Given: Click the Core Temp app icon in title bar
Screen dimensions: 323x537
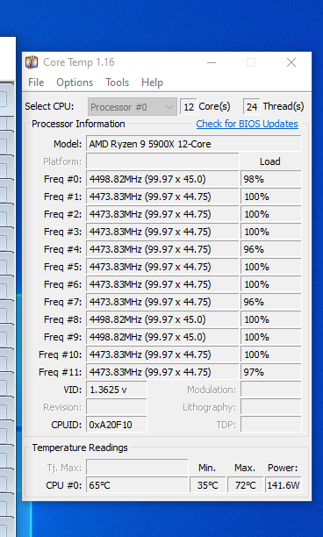Looking at the screenshot, I should [x=32, y=62].
